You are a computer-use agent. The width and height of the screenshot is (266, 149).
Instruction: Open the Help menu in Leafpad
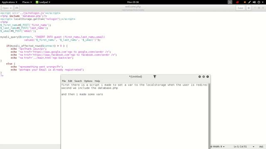pyautogui.click(x=97, y=81)
